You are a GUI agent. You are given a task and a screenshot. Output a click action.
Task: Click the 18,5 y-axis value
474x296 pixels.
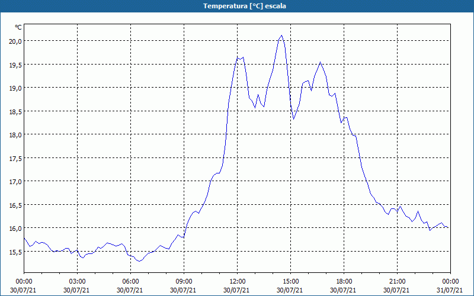point(15,112)
